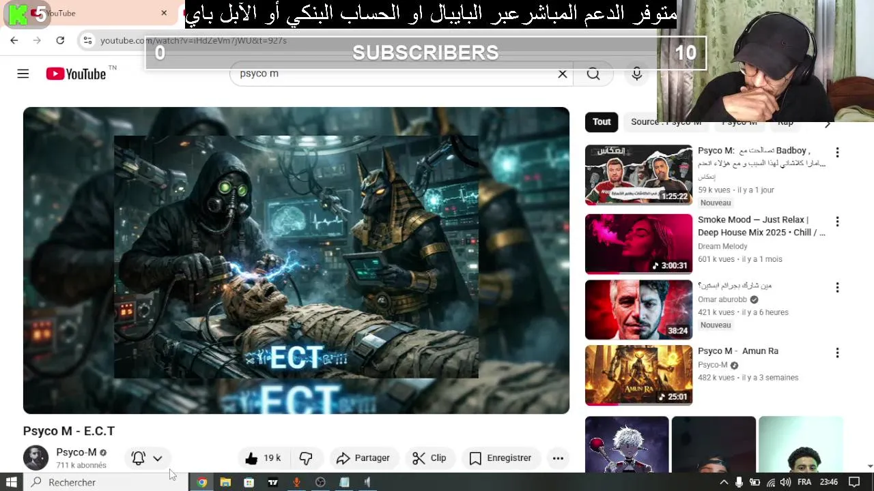
Task: Start voice search with microphone
Action: pyautogui.click(x=637, y=74)
